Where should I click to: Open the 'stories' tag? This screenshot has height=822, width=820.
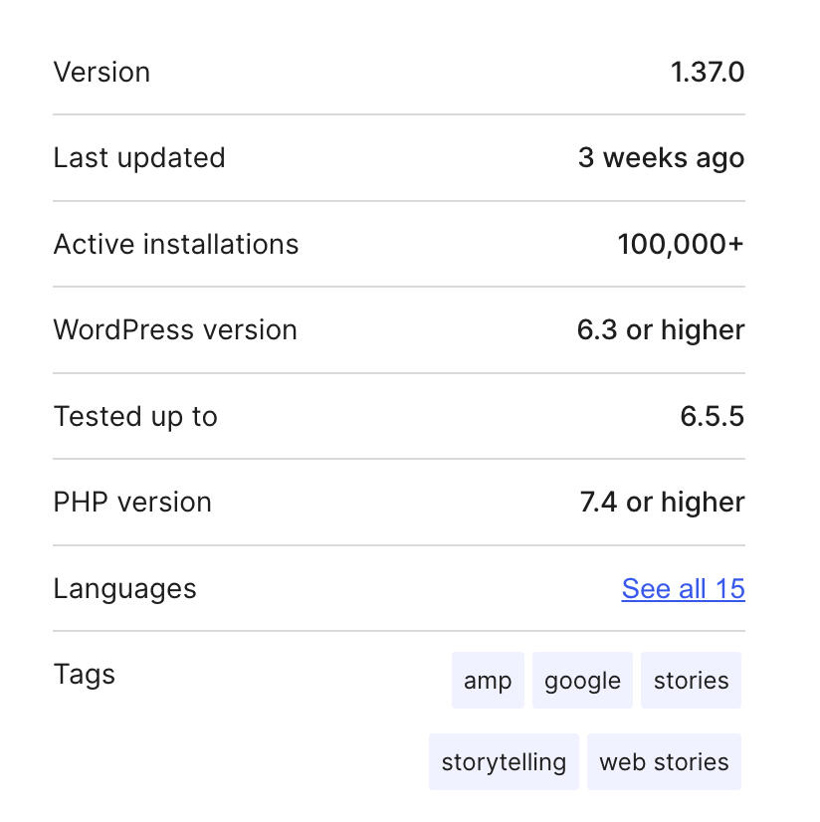click(691, 681)
